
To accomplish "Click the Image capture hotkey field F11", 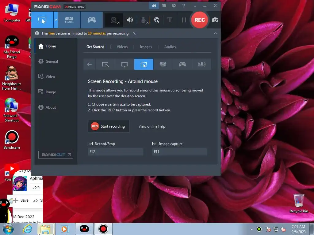I will click(x=180, y=152).
